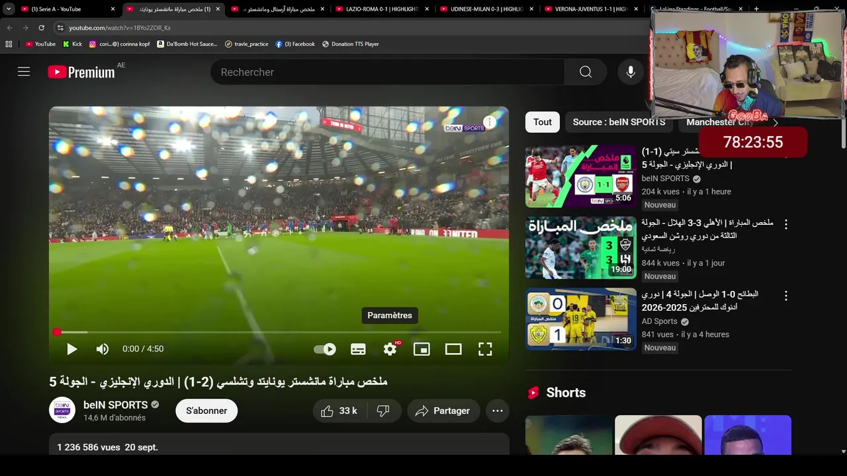This screenshot has height=476, width=847.
Task: Like the video with 33 k likes
Action: coord(339,411)
